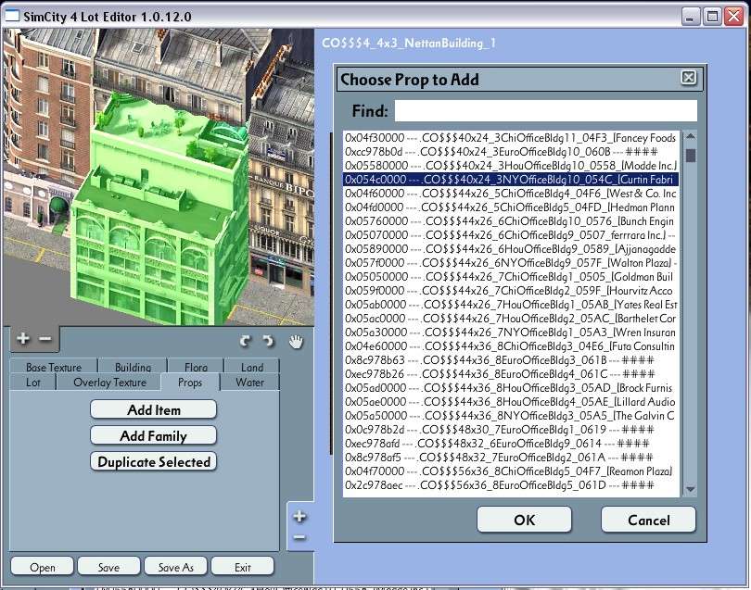
Task: Select prop 0xcc978b0d 3EuroOfficeBldg10_060B
Action: [x=511, y=152]
